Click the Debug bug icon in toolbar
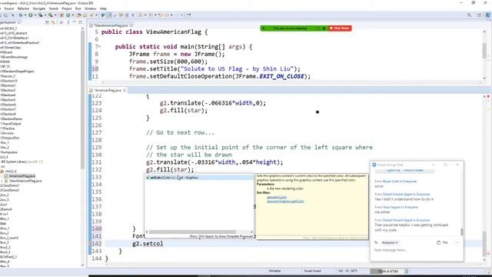The height and width of the screenshot is (277, 492). pos(21,15)
